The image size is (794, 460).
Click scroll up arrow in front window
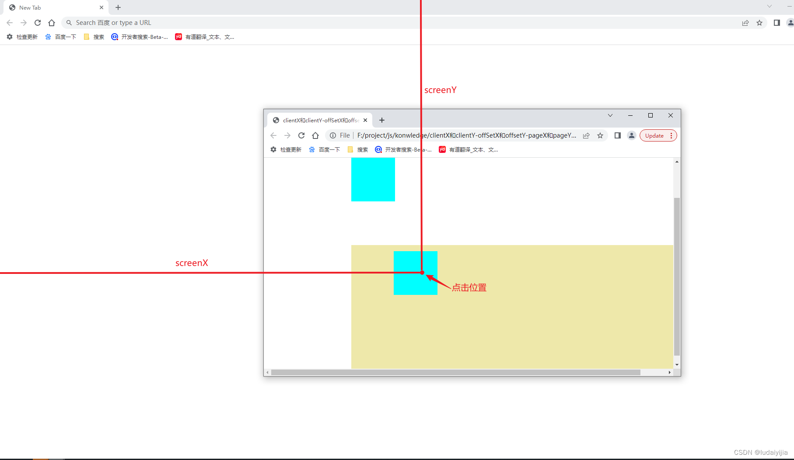click(x=677, y=162)
